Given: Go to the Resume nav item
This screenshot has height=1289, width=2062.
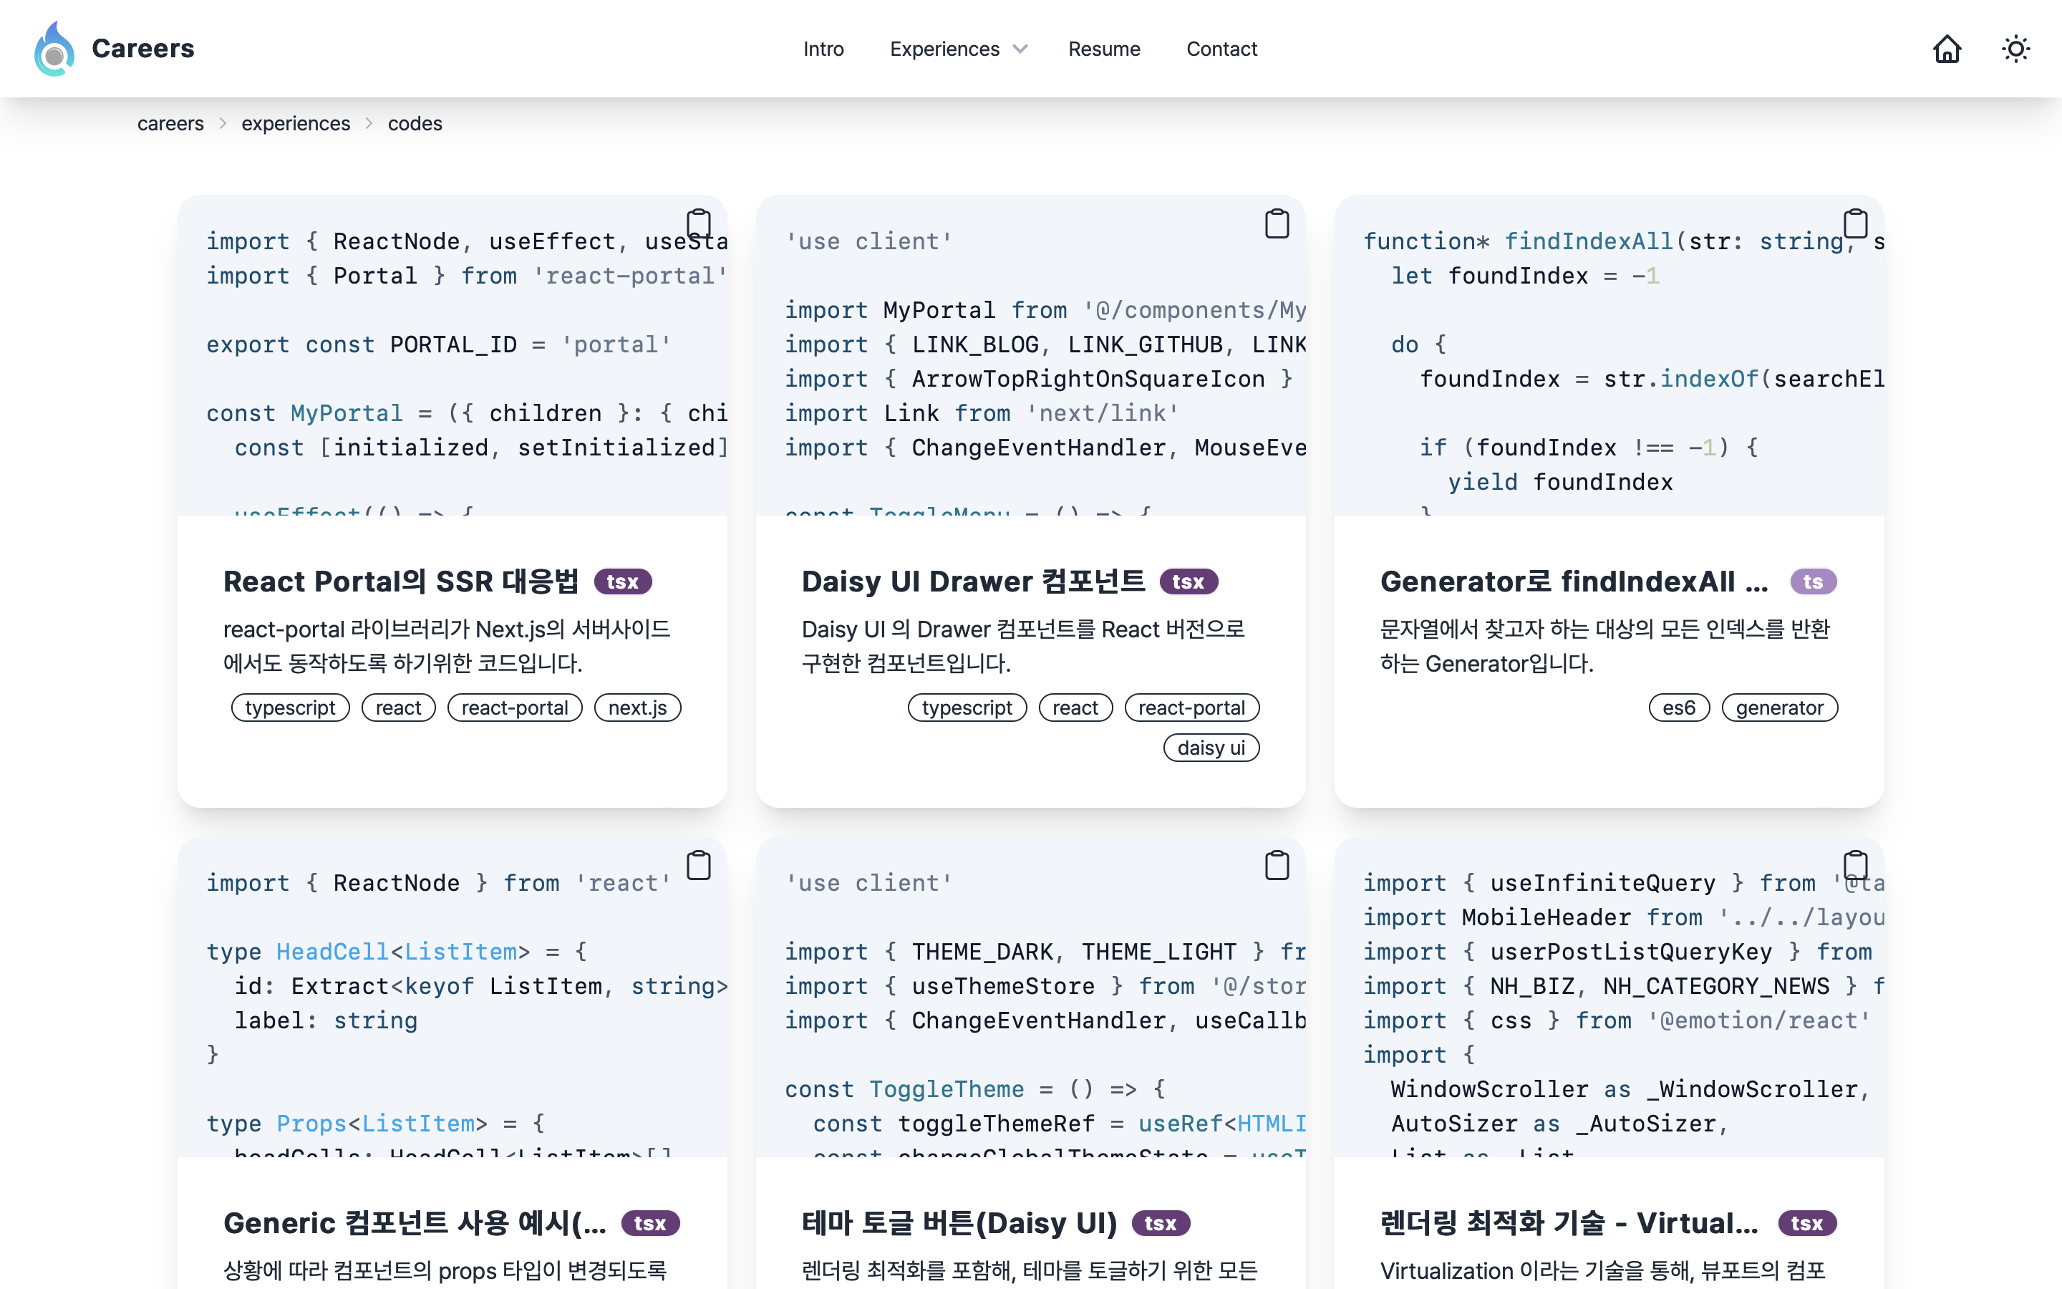Looking at the screenshot, I should [x=1104, y=49].
